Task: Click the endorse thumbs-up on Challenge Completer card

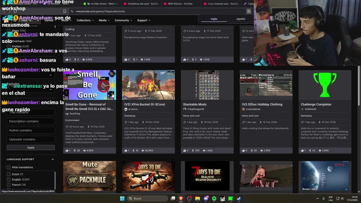Action: point(302,151)
